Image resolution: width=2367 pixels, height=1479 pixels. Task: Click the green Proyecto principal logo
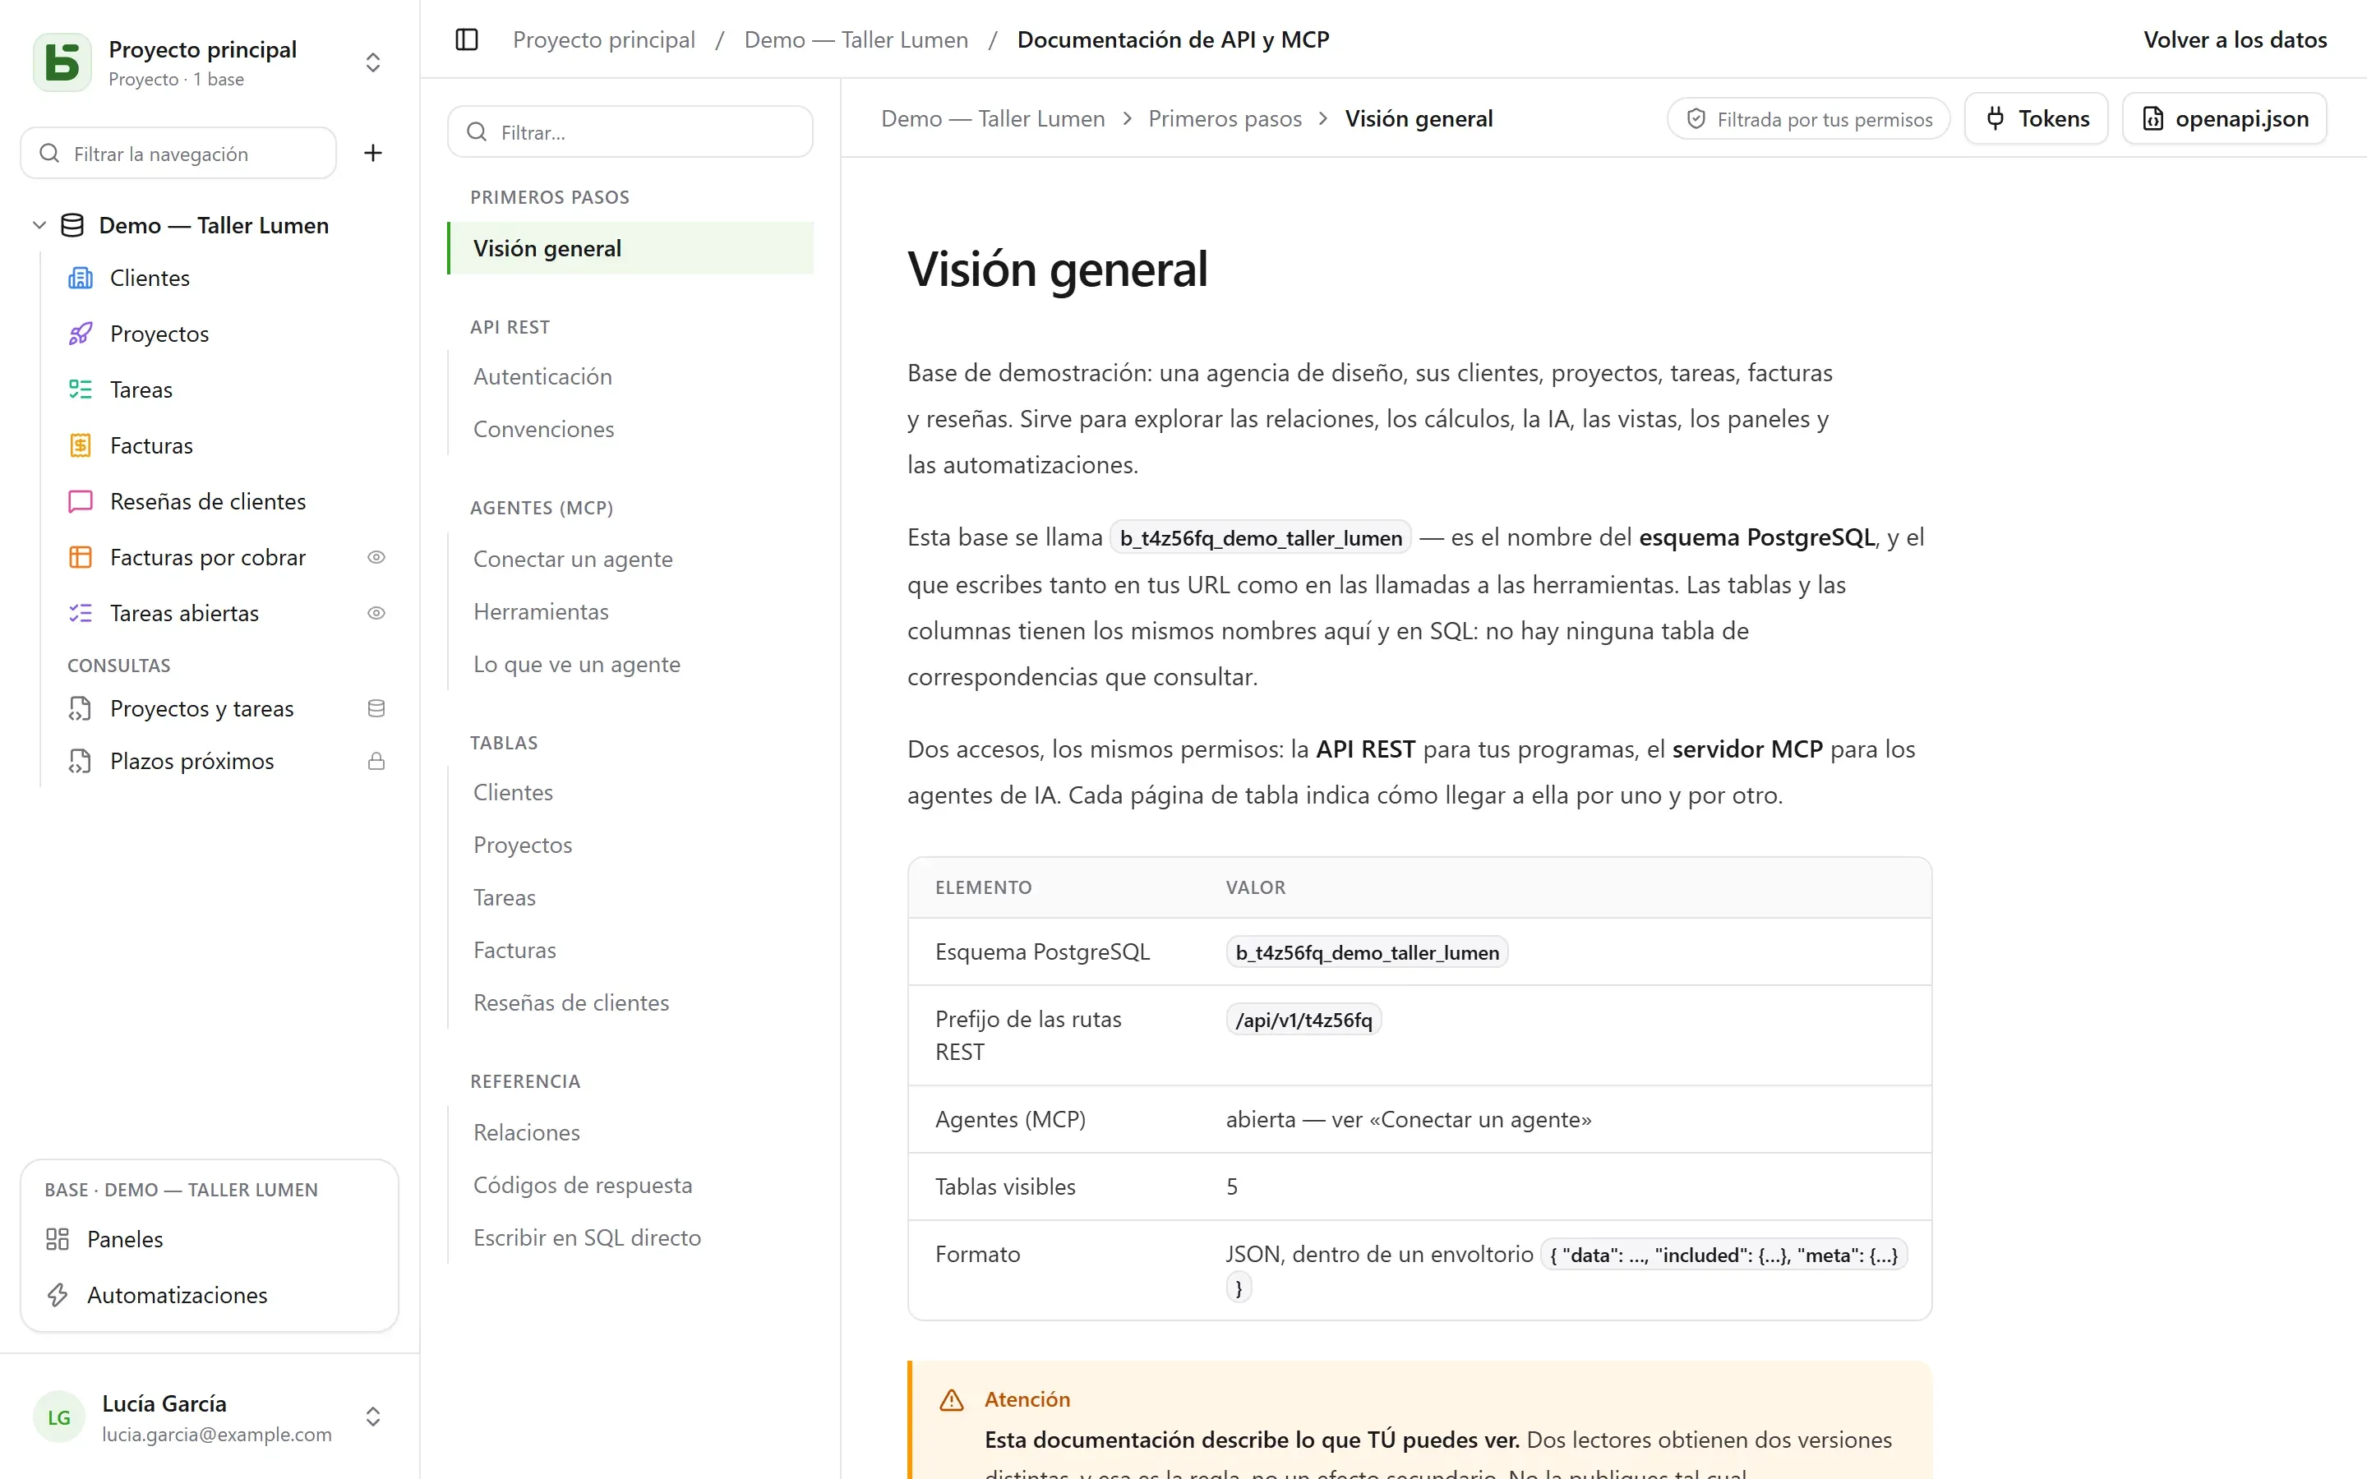click(x=62, y=62)
